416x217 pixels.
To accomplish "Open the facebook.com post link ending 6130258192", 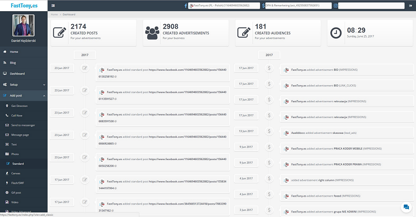I will tap(162, 73).
